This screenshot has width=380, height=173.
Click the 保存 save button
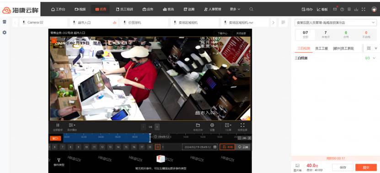click(343, 167)
